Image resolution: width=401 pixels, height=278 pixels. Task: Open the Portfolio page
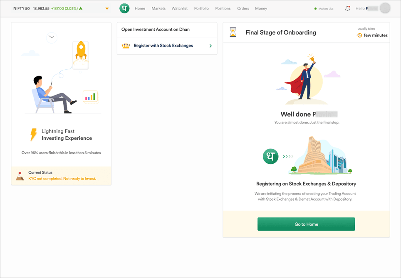[201, 8]
